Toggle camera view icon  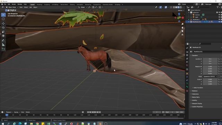tap(182, 31)
